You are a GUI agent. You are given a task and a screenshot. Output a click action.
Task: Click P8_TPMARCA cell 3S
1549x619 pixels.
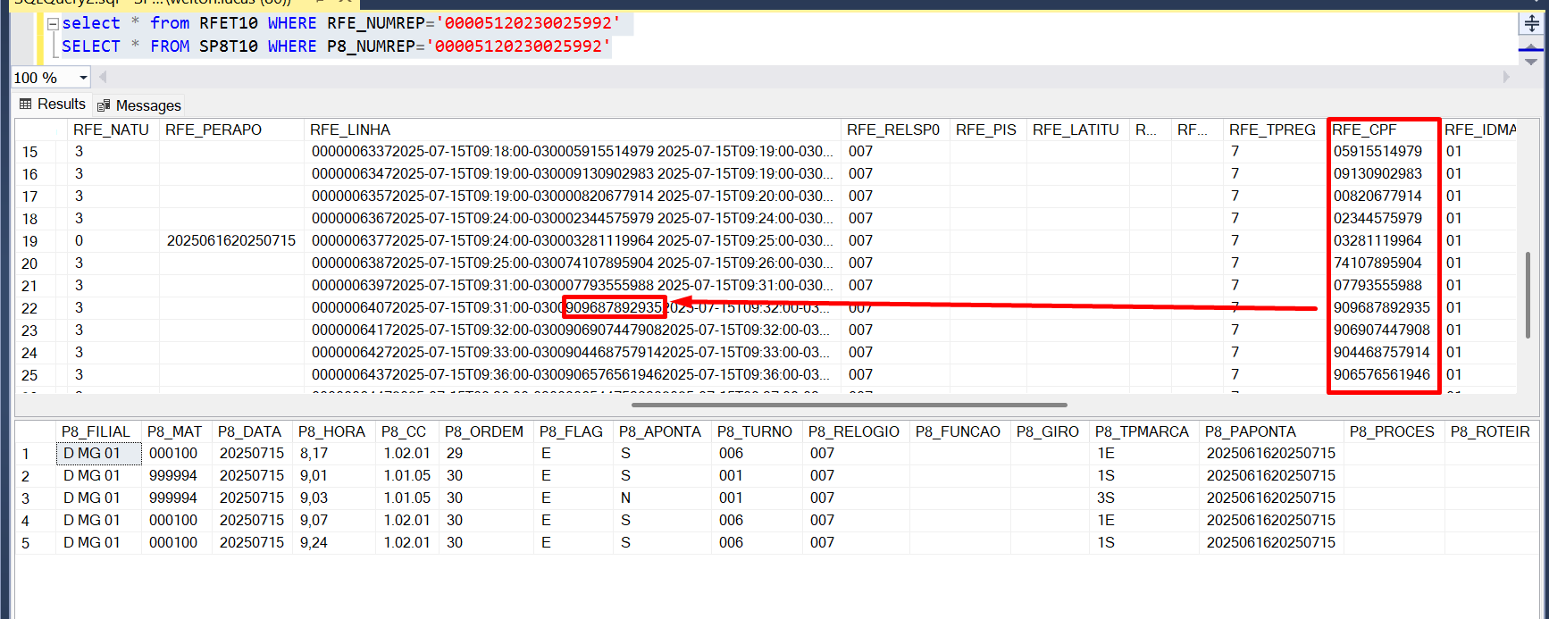click(x=1144, y=498)
